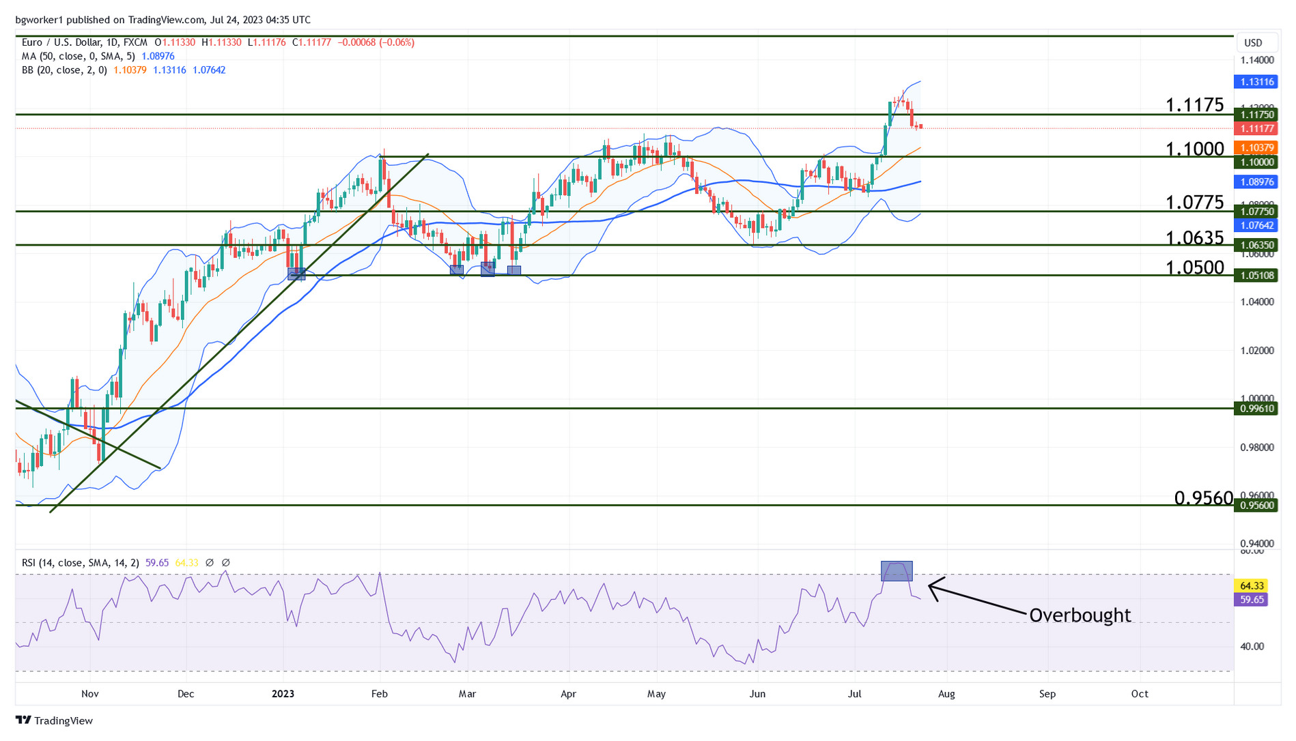
Task: Click the TradingView logo at bottom left
Action: pos(54,721)
